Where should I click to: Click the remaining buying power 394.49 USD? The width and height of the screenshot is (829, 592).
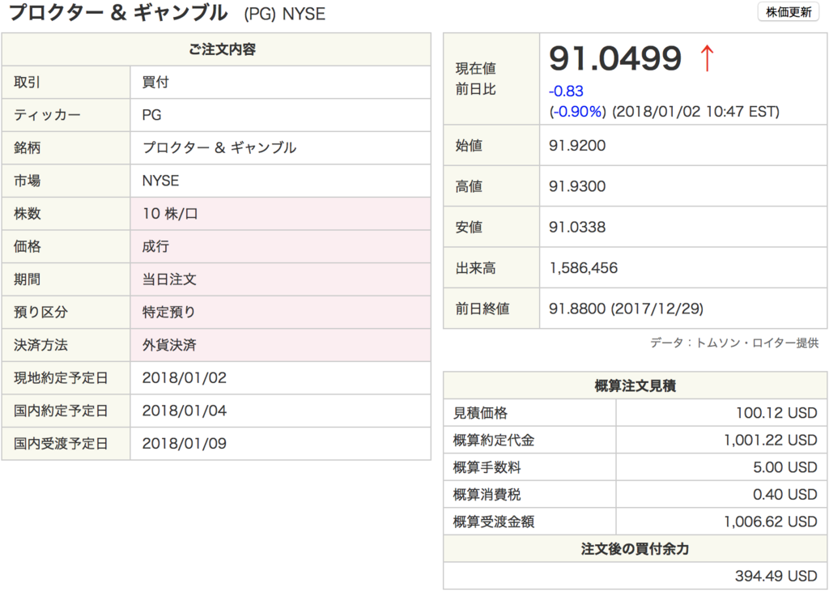776,576
